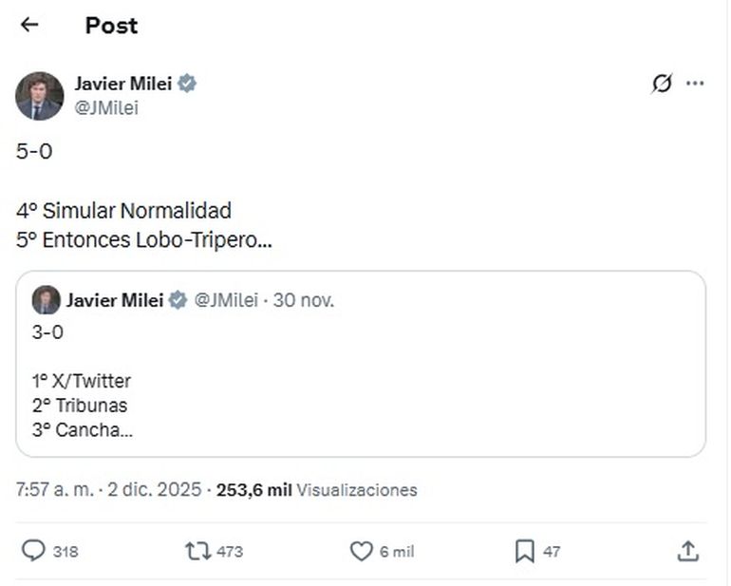This screenshot has height=586, width=731.
Task: Open the quoted post dated 30 nov.
Action: point(304,301)
